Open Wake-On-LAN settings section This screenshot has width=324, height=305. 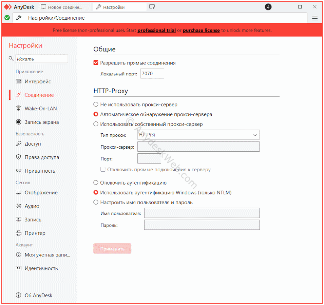tap(40, 109)
